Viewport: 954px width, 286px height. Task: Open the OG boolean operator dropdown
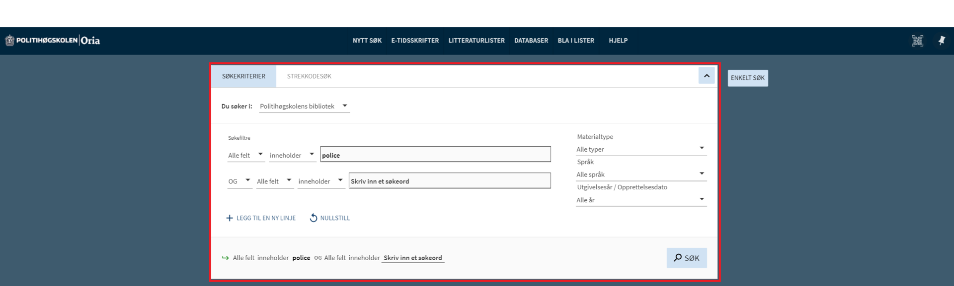pos(239,181)
